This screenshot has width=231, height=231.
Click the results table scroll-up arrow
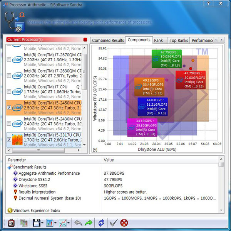221,159
